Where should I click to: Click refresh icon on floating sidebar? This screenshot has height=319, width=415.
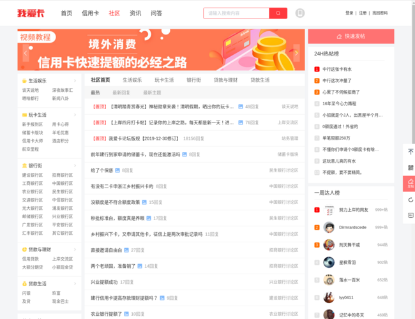(411, 200)
